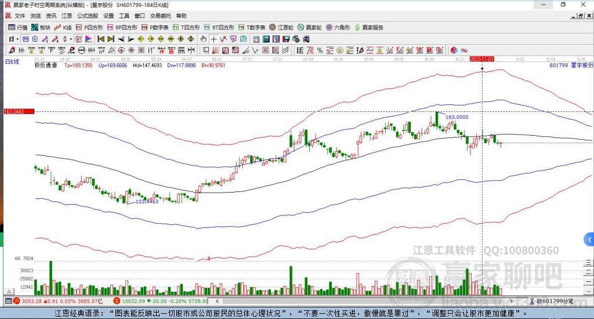
Task: Open the P数字表 tool
Action: pyautogui.click(x=155, y=27)
